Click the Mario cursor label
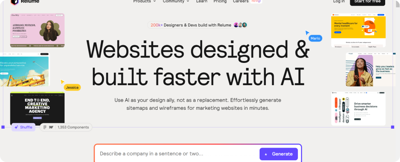Screen dimensions: 400x162 315,38
